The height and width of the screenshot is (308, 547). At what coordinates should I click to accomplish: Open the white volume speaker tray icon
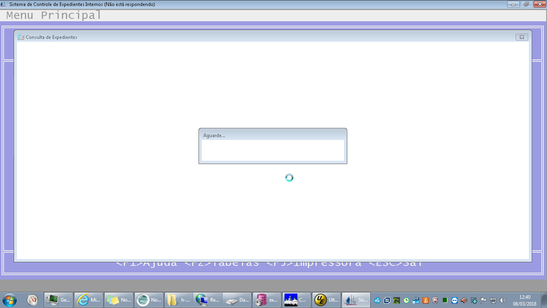coord(503,300)
